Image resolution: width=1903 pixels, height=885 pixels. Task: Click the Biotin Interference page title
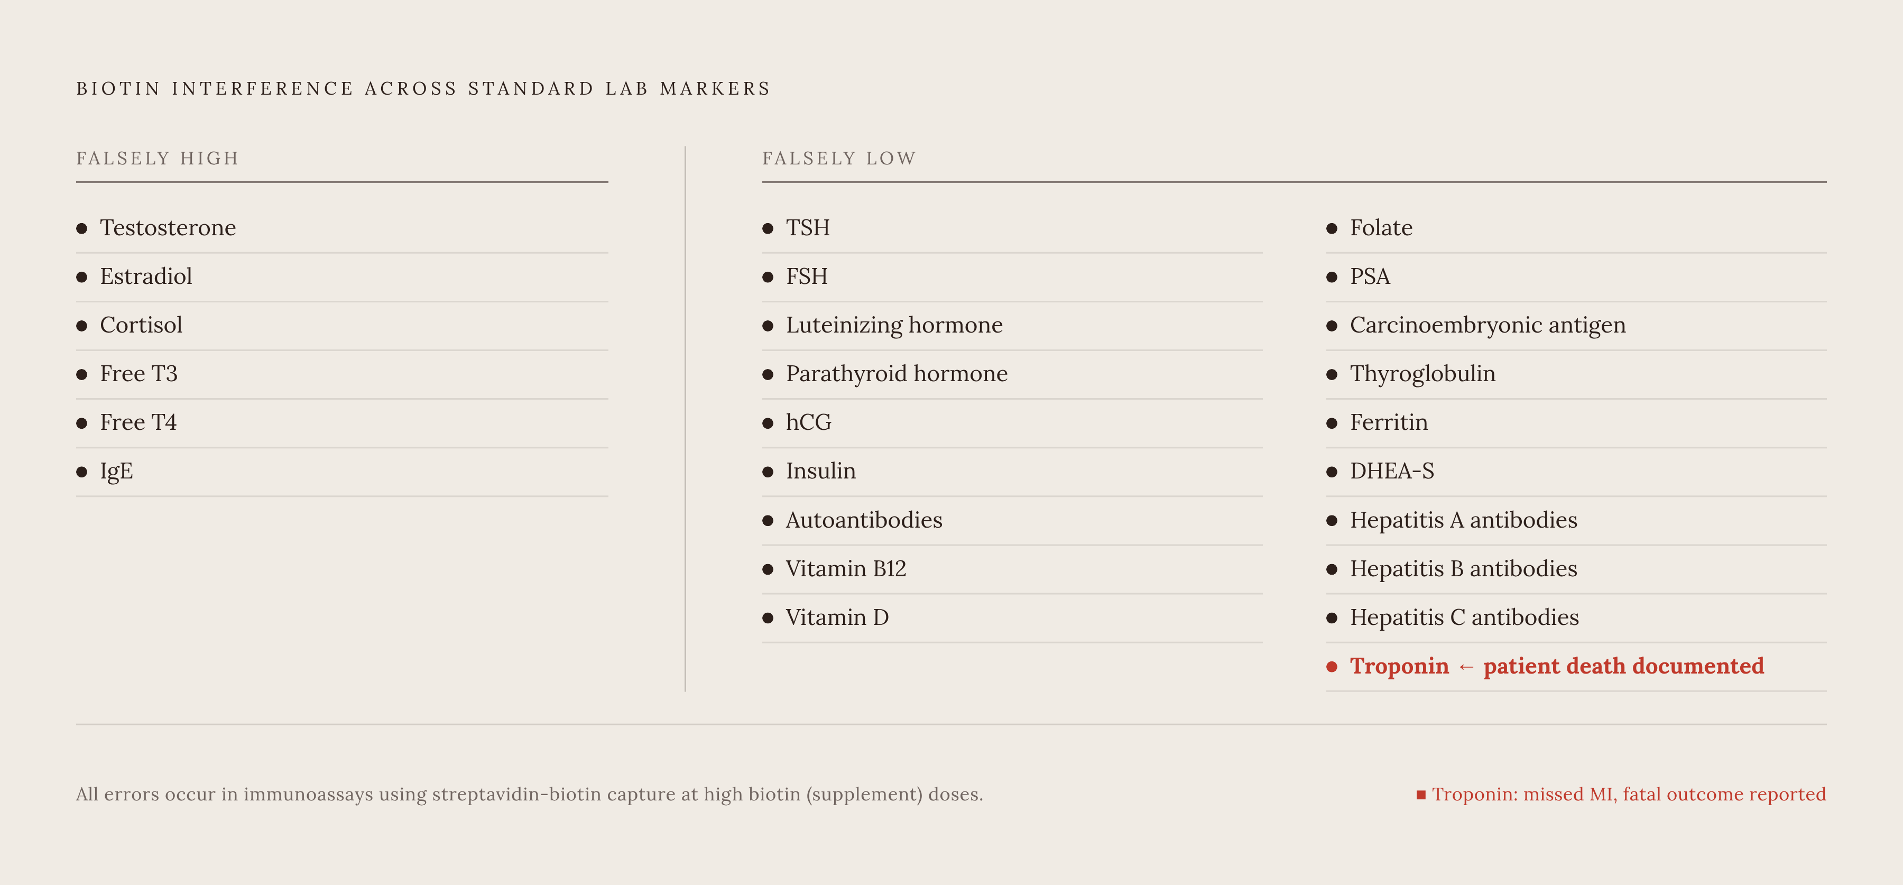pos(423,89)
